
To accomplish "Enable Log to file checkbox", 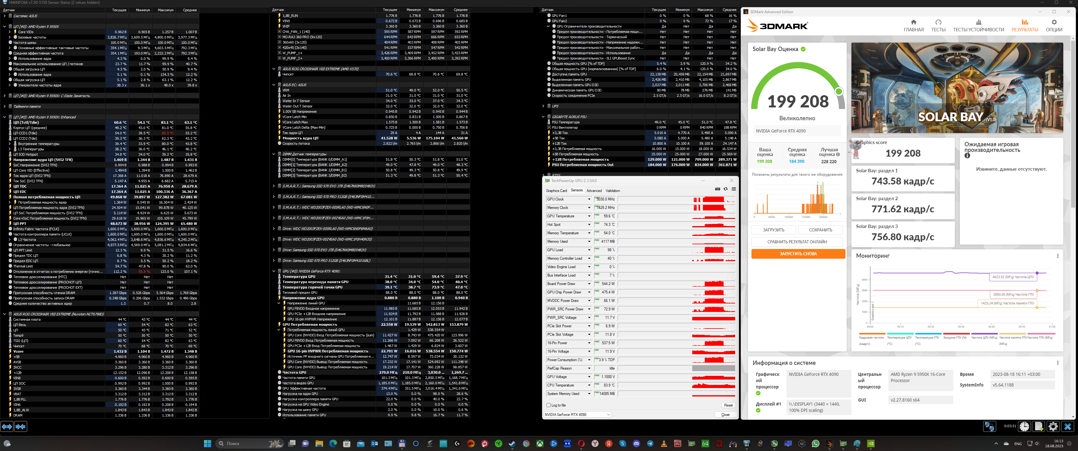I will pyautogui.click(x=548, y=405).
